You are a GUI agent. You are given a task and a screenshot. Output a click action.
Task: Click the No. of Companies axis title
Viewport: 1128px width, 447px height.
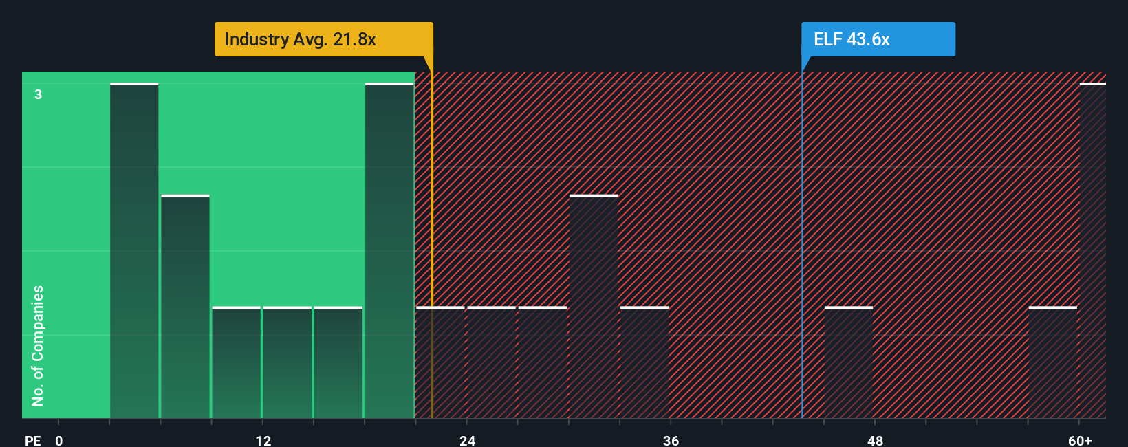38,345
